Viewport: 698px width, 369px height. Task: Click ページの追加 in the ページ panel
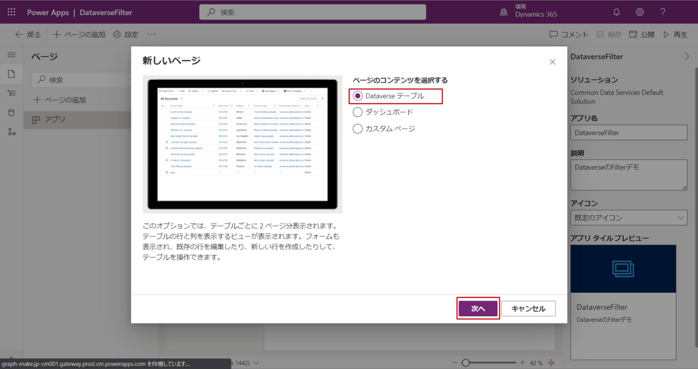pos(60,100)
